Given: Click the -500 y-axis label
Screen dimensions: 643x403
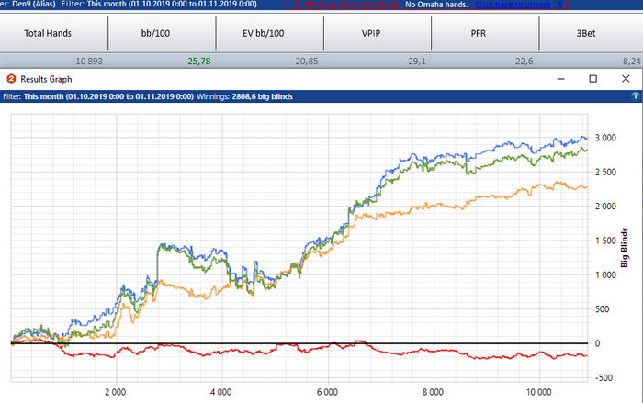Looking at the screenshot, I should [x=604, y=378].
